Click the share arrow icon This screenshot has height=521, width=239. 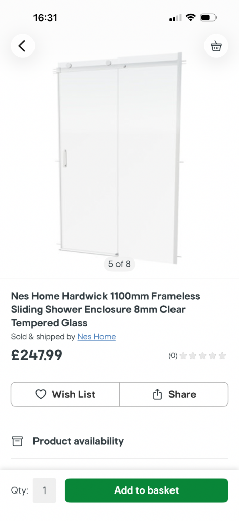(x=157, y=394)
